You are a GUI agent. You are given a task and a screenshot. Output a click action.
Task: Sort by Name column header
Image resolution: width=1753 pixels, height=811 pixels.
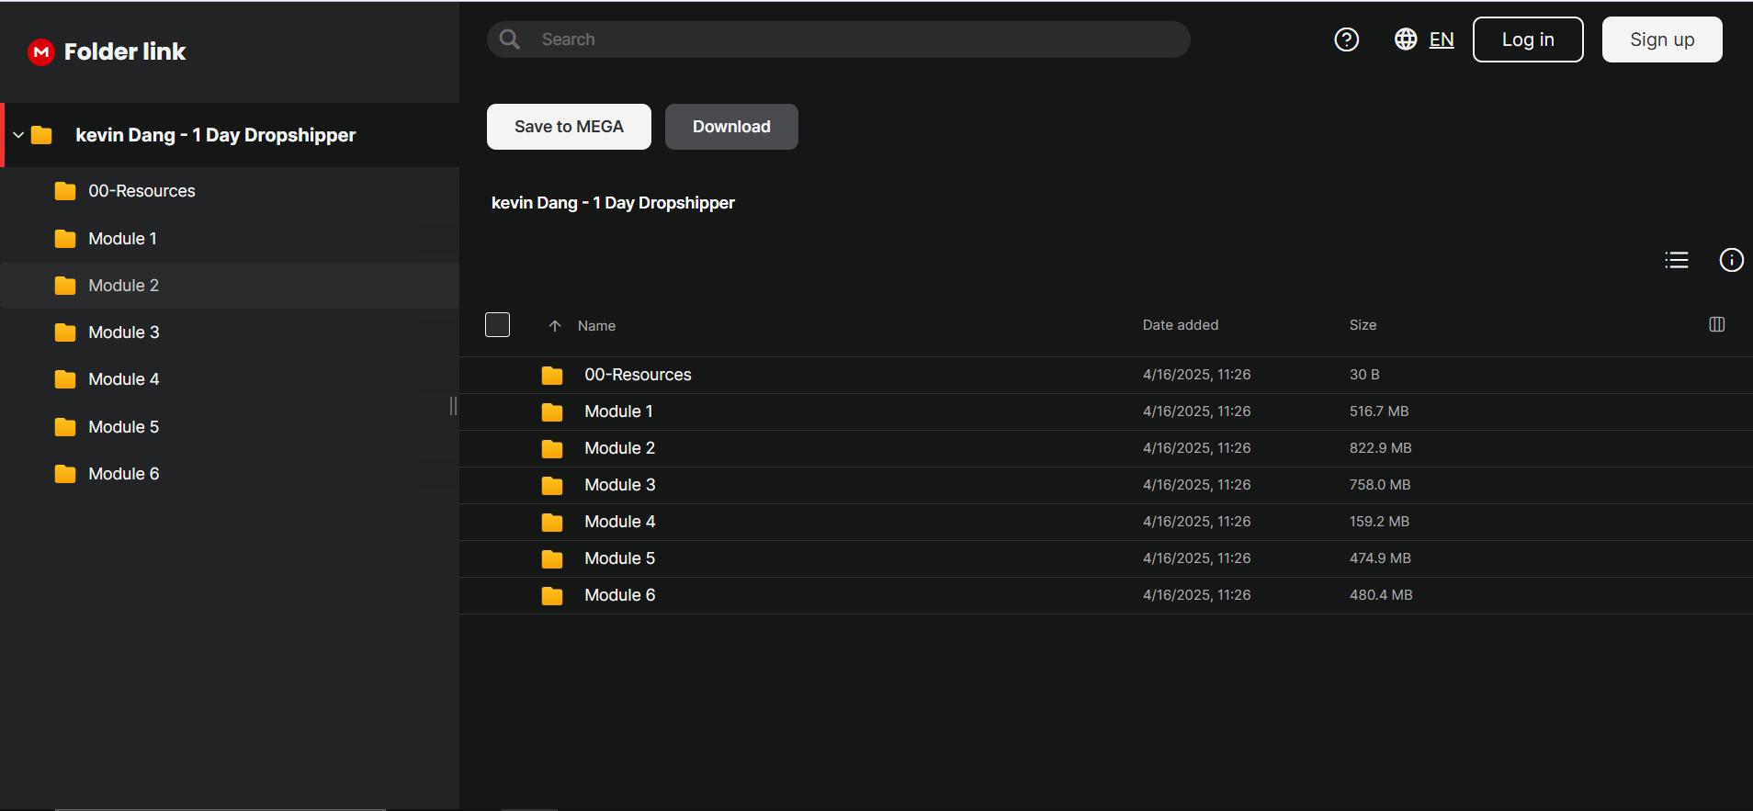tap(596, 326)
